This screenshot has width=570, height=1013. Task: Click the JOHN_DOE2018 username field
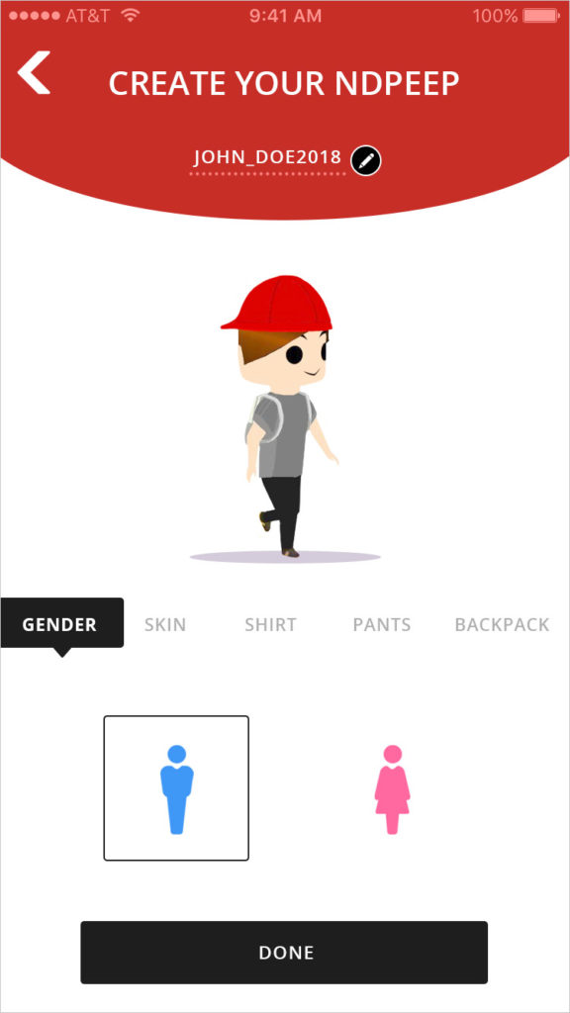(267, 159)
